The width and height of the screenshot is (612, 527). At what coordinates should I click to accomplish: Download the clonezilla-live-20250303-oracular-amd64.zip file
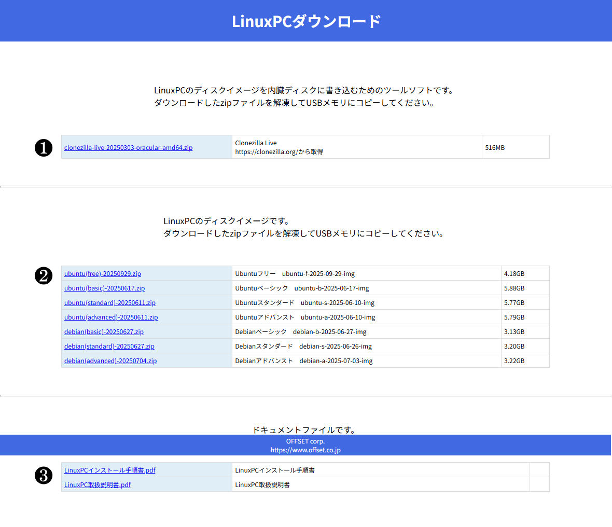pos(128,147)
